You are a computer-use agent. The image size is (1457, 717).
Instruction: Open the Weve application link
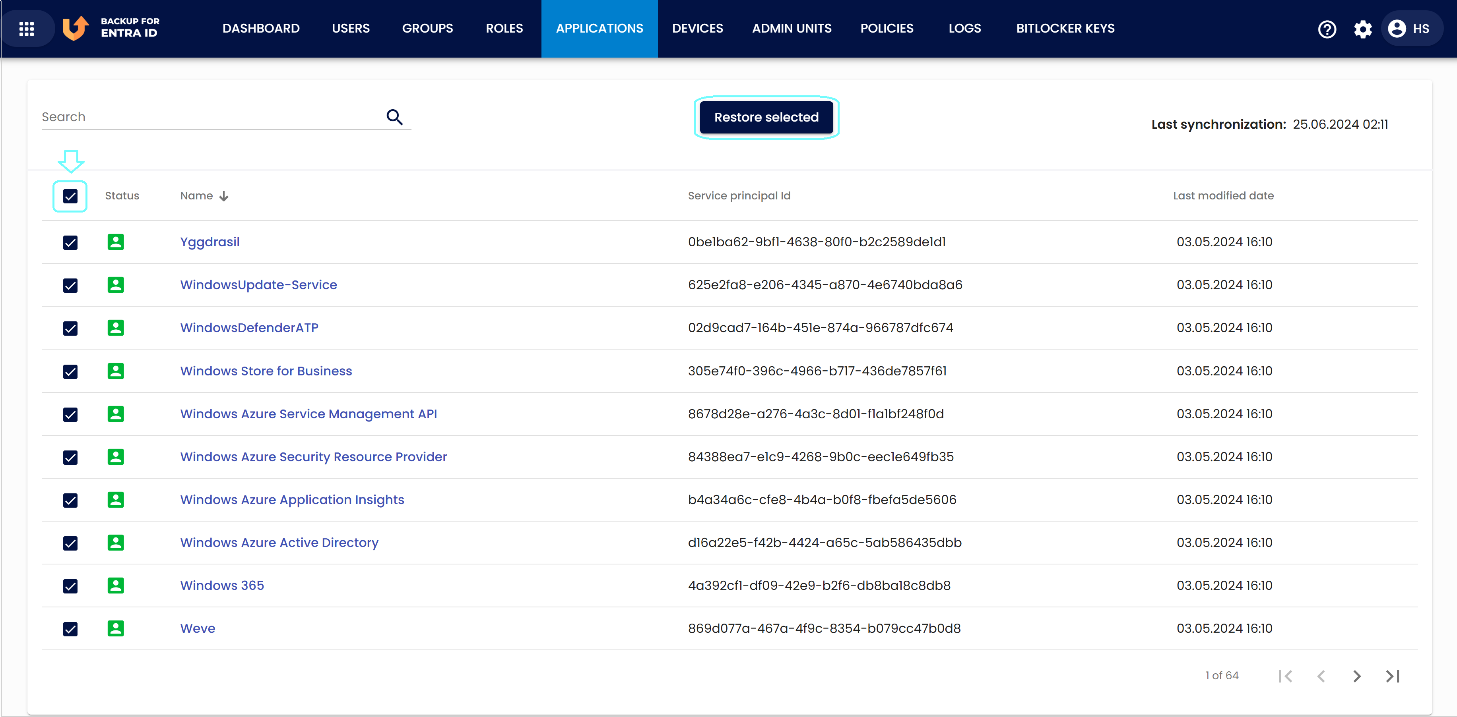[198, 628]
